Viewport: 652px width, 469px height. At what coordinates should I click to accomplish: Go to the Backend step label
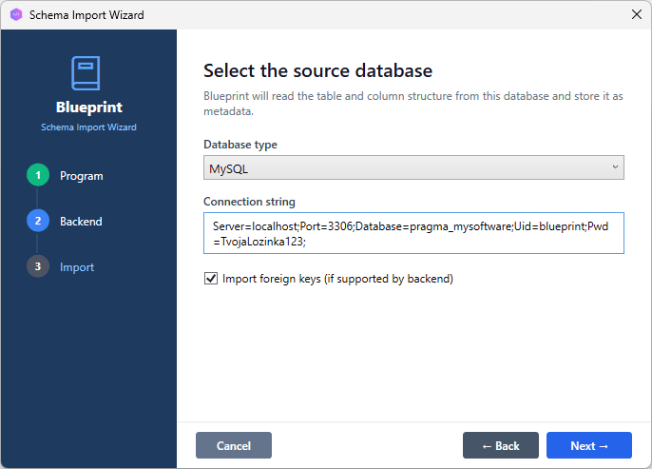[81, 222]
